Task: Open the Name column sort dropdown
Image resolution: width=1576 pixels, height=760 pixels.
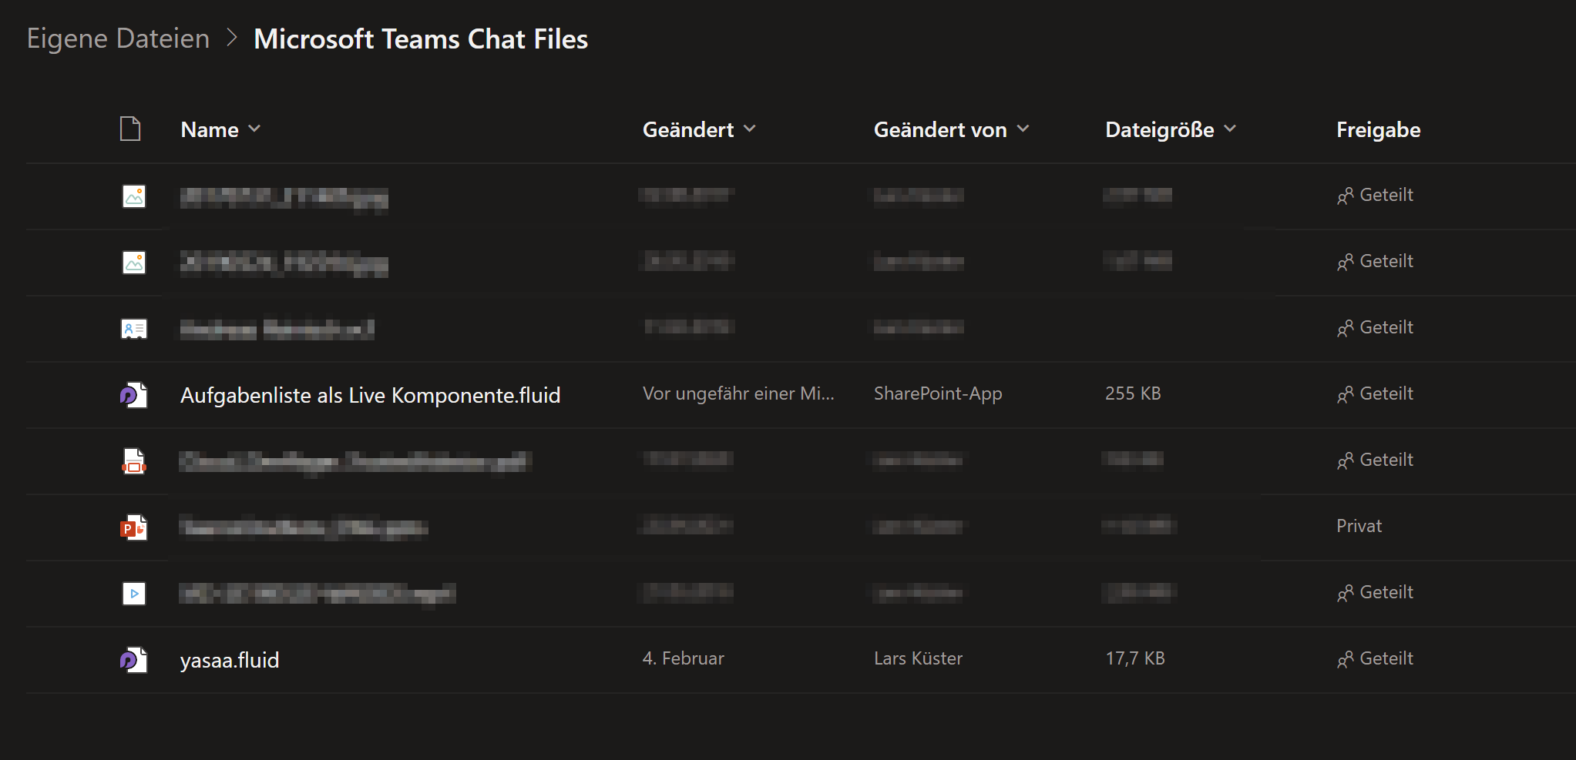Action: pyautogui.click(x=256, y=129)
